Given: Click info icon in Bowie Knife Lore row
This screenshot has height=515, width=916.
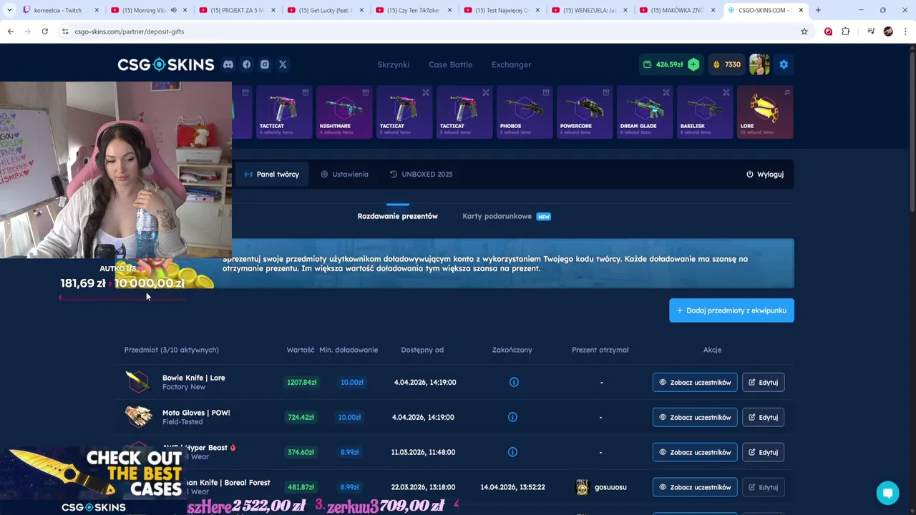Looking at the screenshot, I should click(514, 382).
